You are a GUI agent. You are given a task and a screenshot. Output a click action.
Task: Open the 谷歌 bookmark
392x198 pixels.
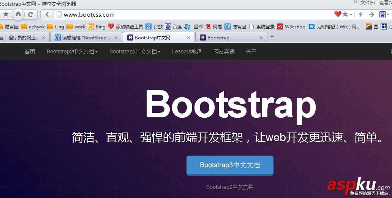(x=154, y=27)
